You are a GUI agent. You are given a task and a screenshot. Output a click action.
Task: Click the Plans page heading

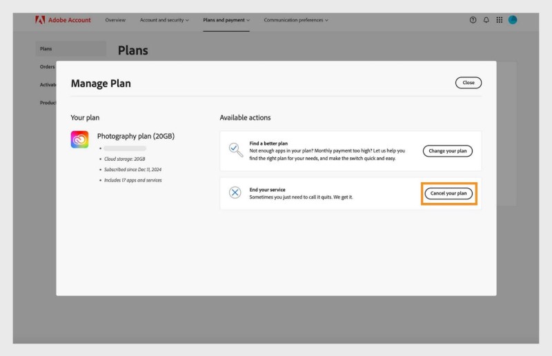[132, 50]
